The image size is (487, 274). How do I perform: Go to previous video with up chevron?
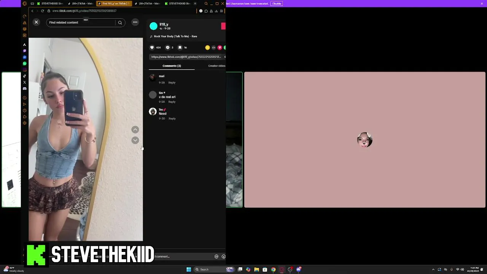pos(135,130)
